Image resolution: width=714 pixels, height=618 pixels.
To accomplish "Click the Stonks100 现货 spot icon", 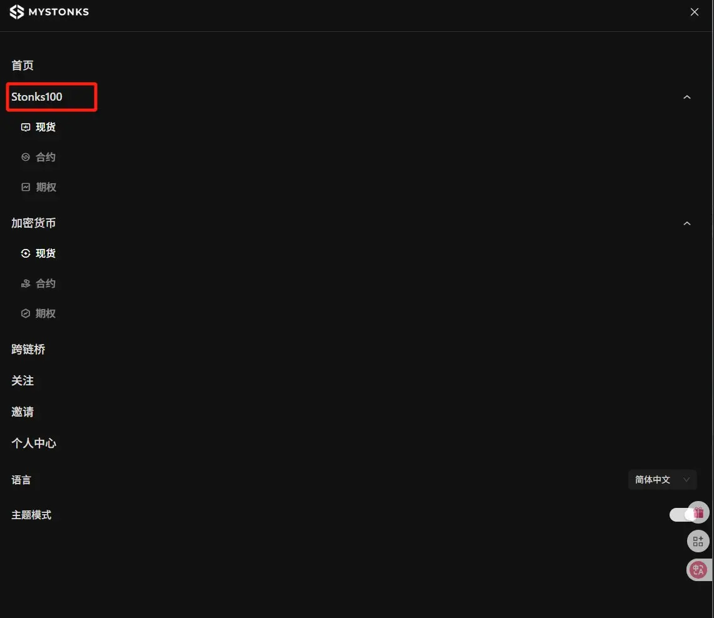I will click(26, 127).
